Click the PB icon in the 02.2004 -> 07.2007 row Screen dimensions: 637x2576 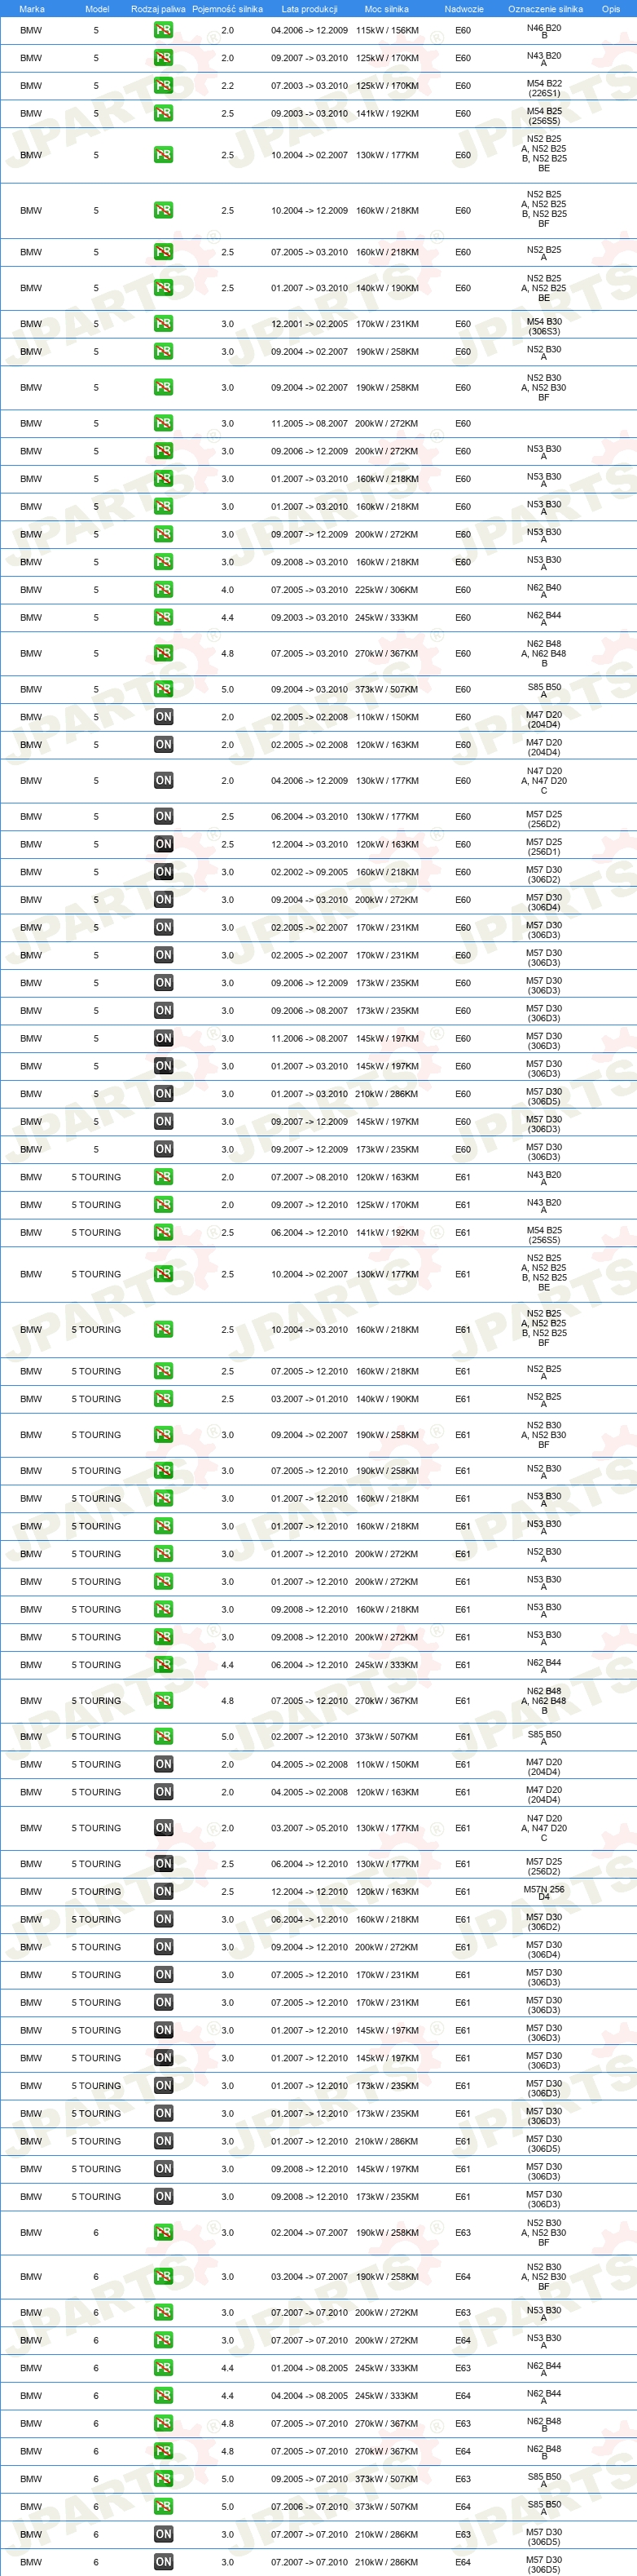click(x=163, y=2233)
